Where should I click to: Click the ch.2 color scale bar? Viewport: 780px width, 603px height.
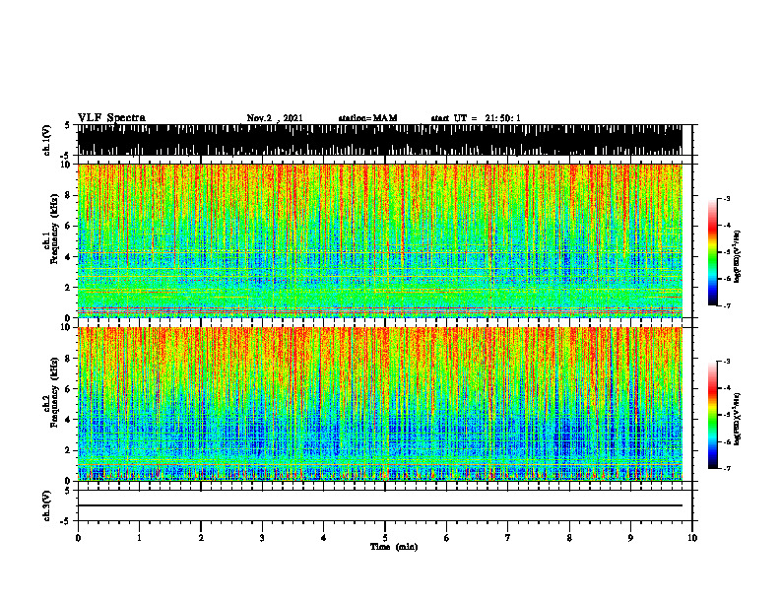coord(713,415)
